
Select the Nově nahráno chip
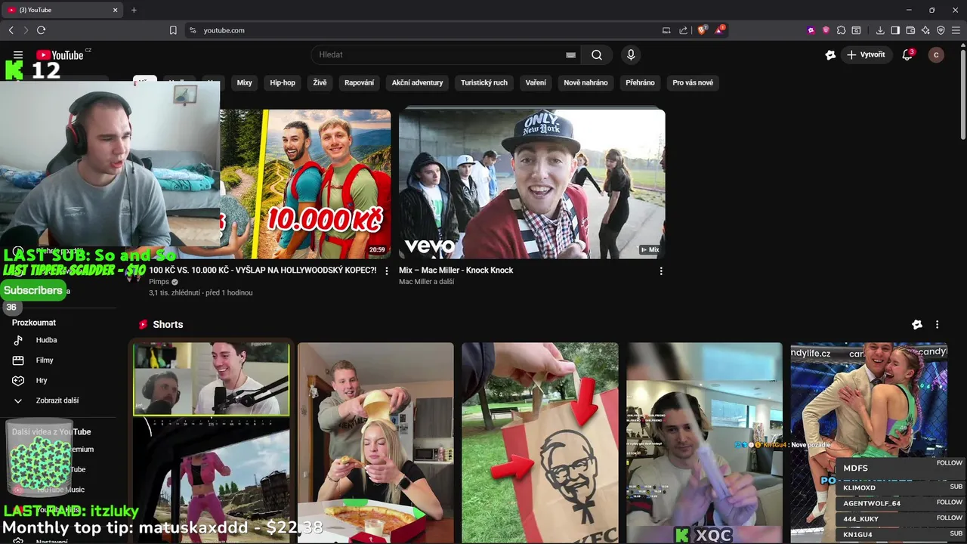tap(585, 82)
